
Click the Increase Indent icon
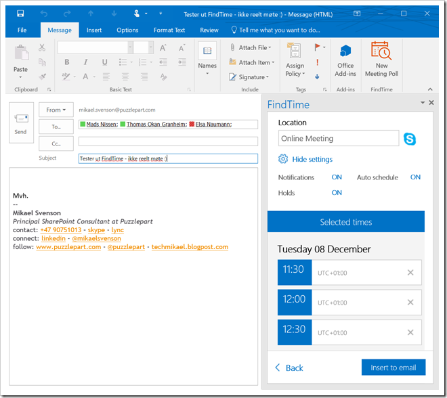coord(182,62)
